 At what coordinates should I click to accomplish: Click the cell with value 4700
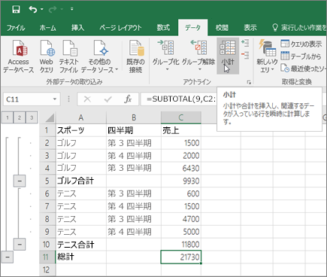[181, 219]
